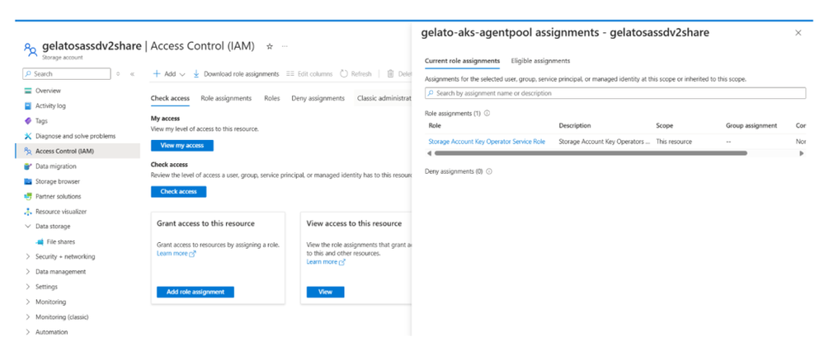Expand the Monitoring (classic) section
This screenshot has width=824, height=346.
pyautogui.click(x=28, y=317)
